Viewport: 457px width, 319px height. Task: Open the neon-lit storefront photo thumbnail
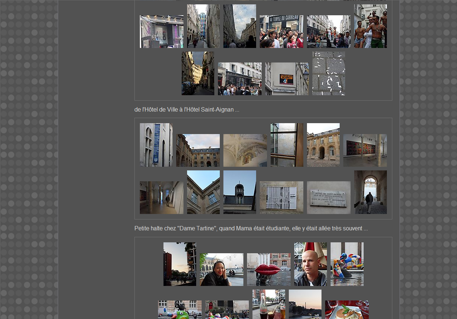162,32
